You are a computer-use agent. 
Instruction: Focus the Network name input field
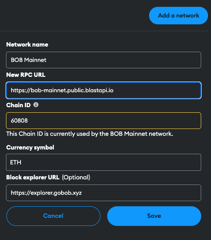pos(103,60)
